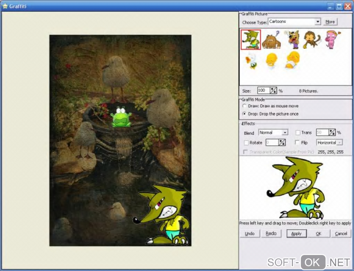Click the wolf preview image panel
This screenshot has height=271, width=354.
(x=295, y=188)
